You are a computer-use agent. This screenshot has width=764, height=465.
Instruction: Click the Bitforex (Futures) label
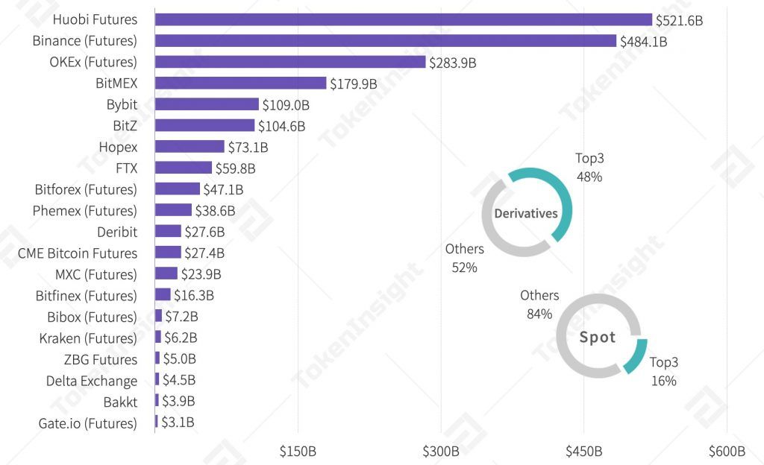[86, 189]
